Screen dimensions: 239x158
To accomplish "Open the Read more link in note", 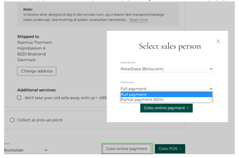I will 138,20.
